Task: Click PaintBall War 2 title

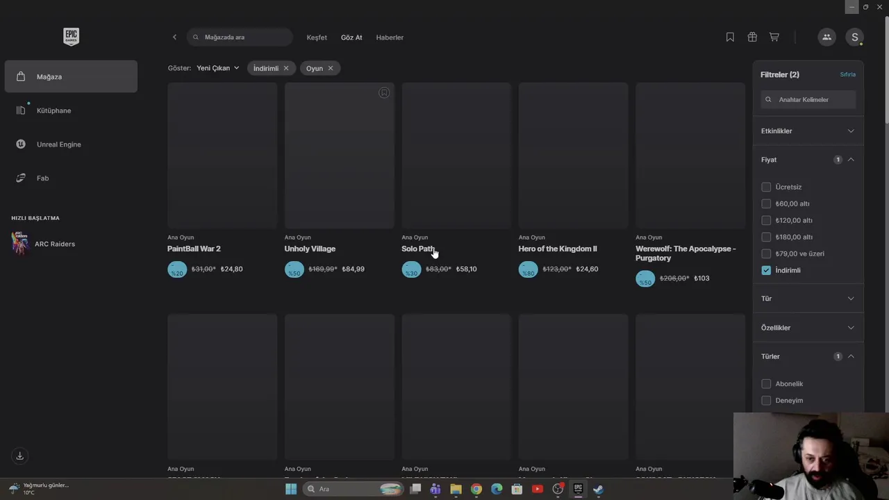Action: tap(194, 249)
